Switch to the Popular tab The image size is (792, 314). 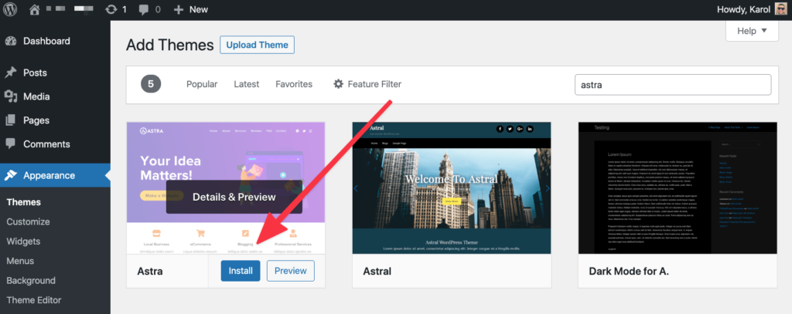click(x=202, y=84)
